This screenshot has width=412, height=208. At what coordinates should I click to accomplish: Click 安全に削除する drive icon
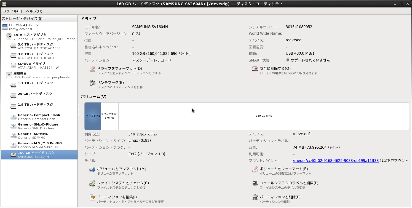(x=255, y=69)
